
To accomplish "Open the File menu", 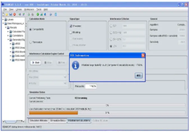I will [5, 10].
